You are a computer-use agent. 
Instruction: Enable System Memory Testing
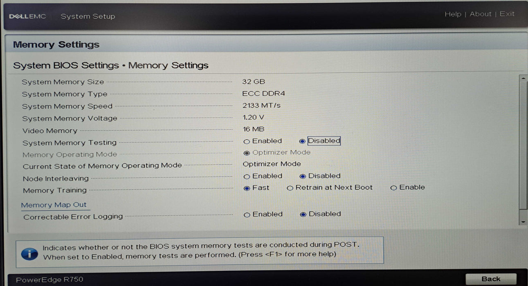point(247,141)
